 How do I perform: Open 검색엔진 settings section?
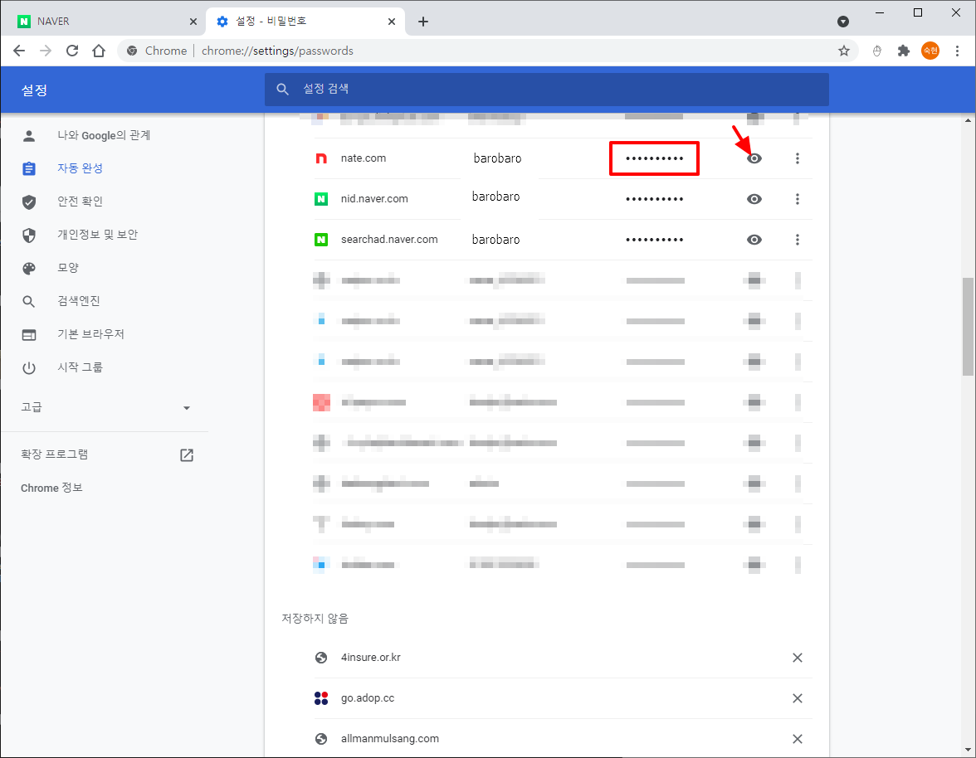pyautogui.click(x=78, y=301)
